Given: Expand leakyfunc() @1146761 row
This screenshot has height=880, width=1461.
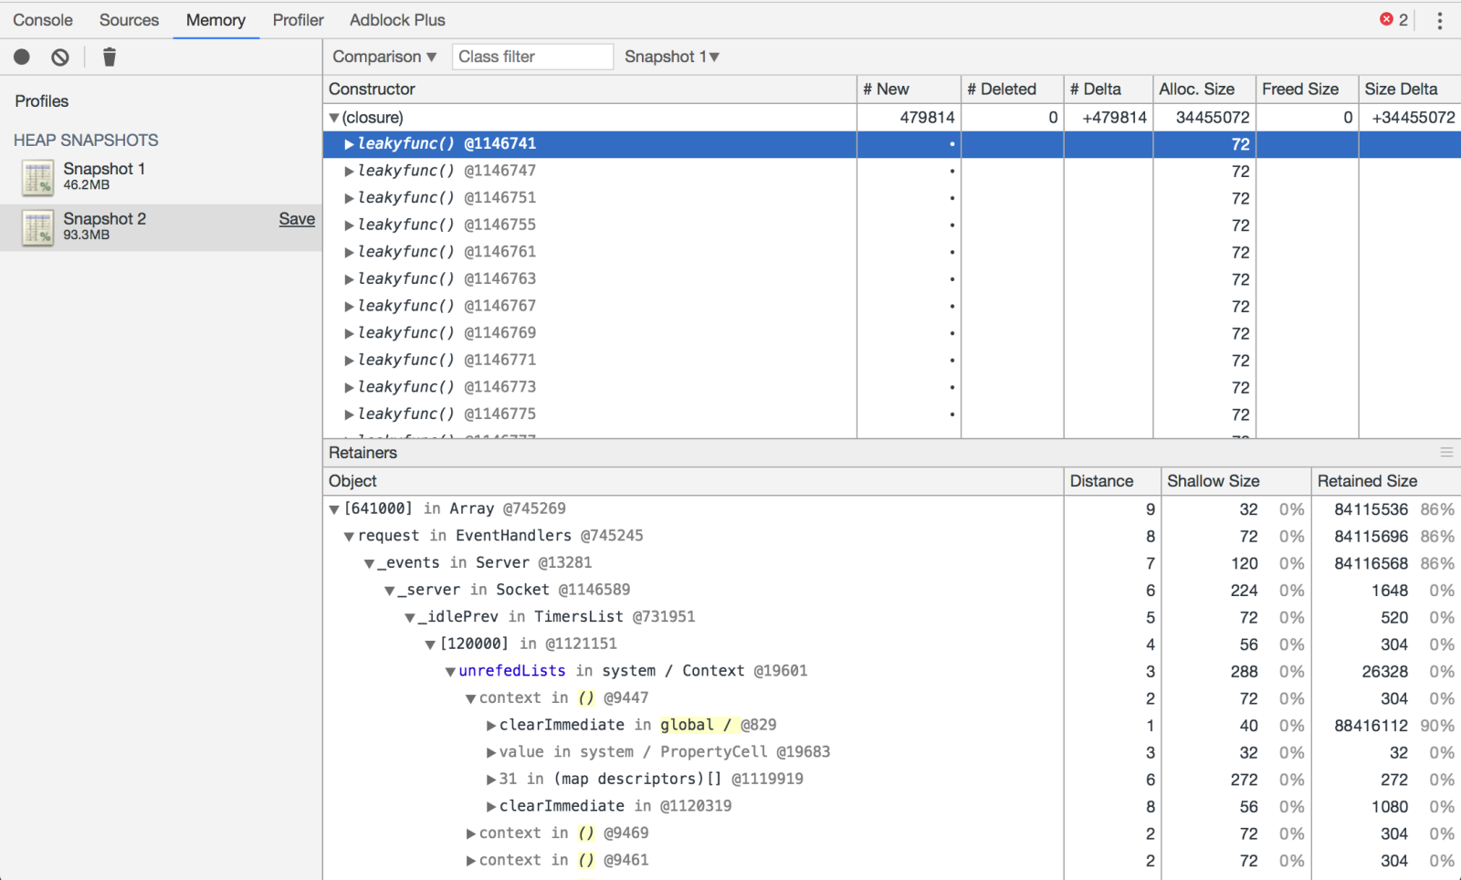Looking at the screenshot, I should [x=349, y=252].
